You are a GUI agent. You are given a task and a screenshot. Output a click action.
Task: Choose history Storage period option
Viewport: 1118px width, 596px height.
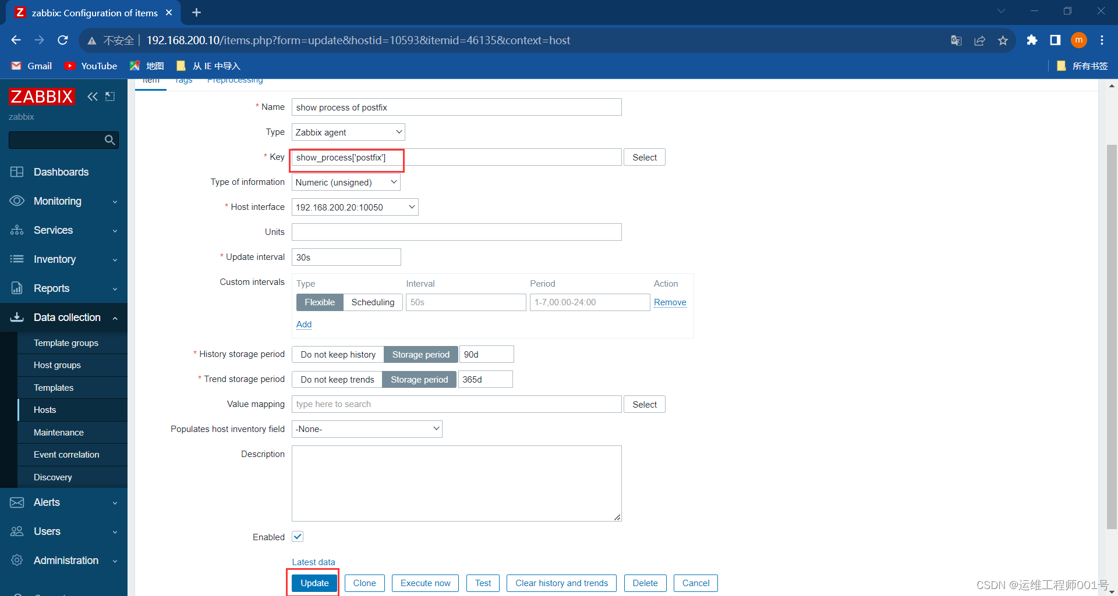(x=420, y=355)
